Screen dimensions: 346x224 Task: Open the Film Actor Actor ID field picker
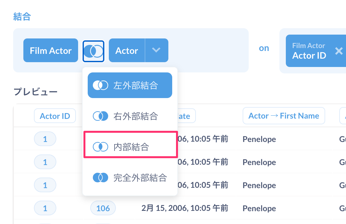309,51
